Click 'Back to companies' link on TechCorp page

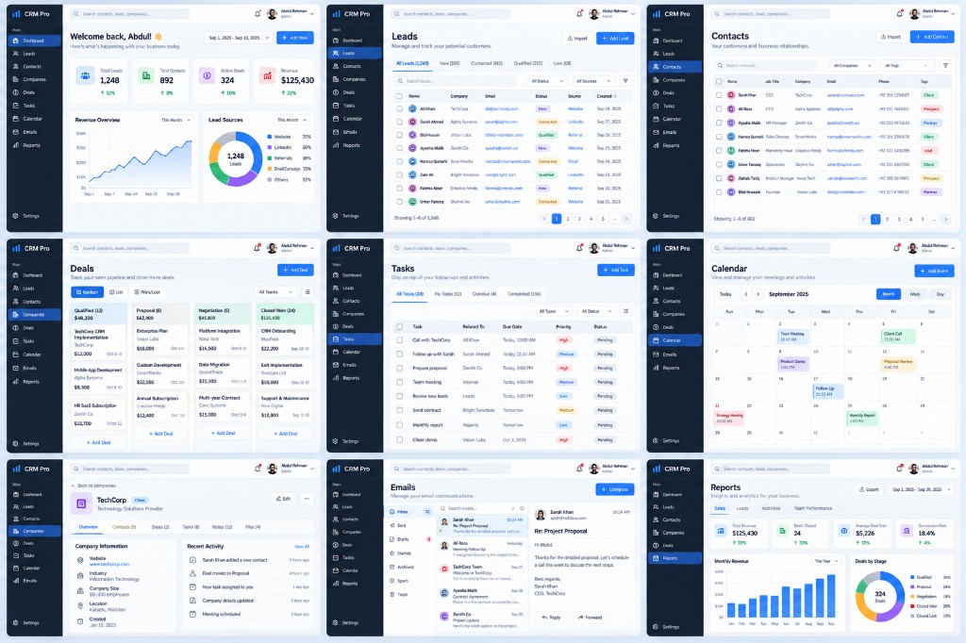point(93,486)
